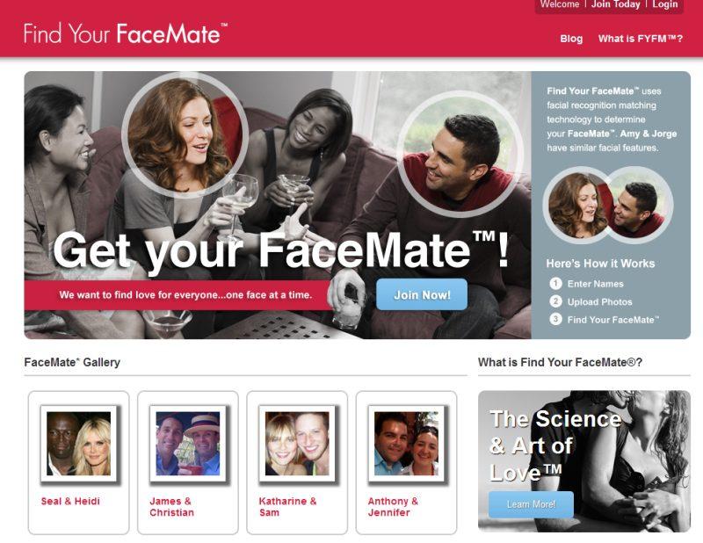703x543 pixels.
Task: Open the Anthony & Jennifer photo thumbnail
Action: point(406,444)
